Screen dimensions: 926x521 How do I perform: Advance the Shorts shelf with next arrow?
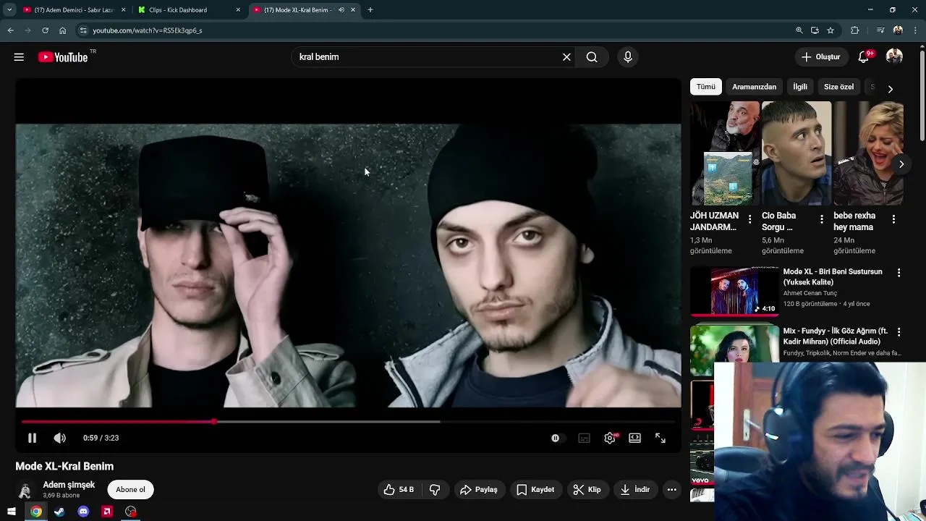tap(901, 164)
